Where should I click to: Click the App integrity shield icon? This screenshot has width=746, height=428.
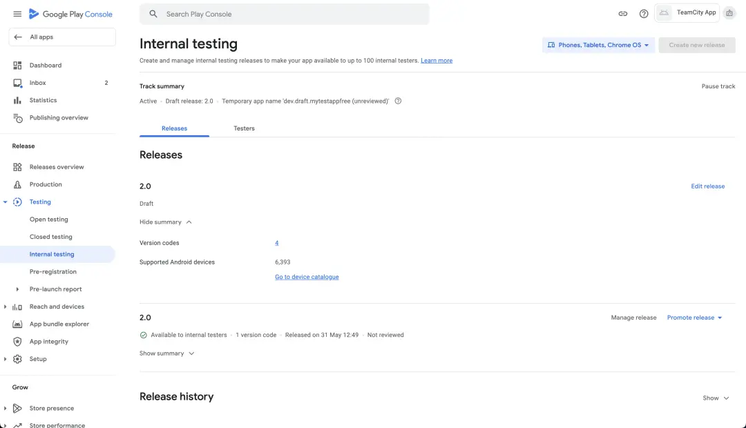pos(18,342)
